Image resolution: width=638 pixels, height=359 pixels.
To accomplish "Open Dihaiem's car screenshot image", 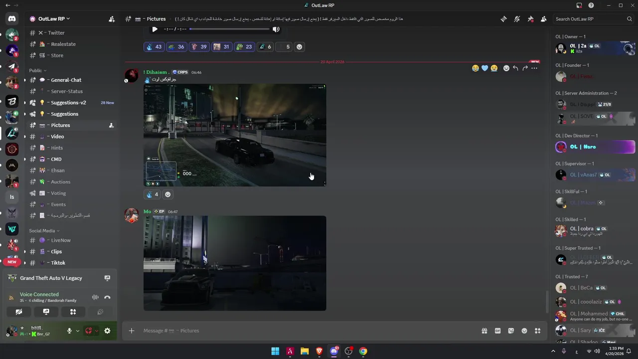I will (235, 135).
